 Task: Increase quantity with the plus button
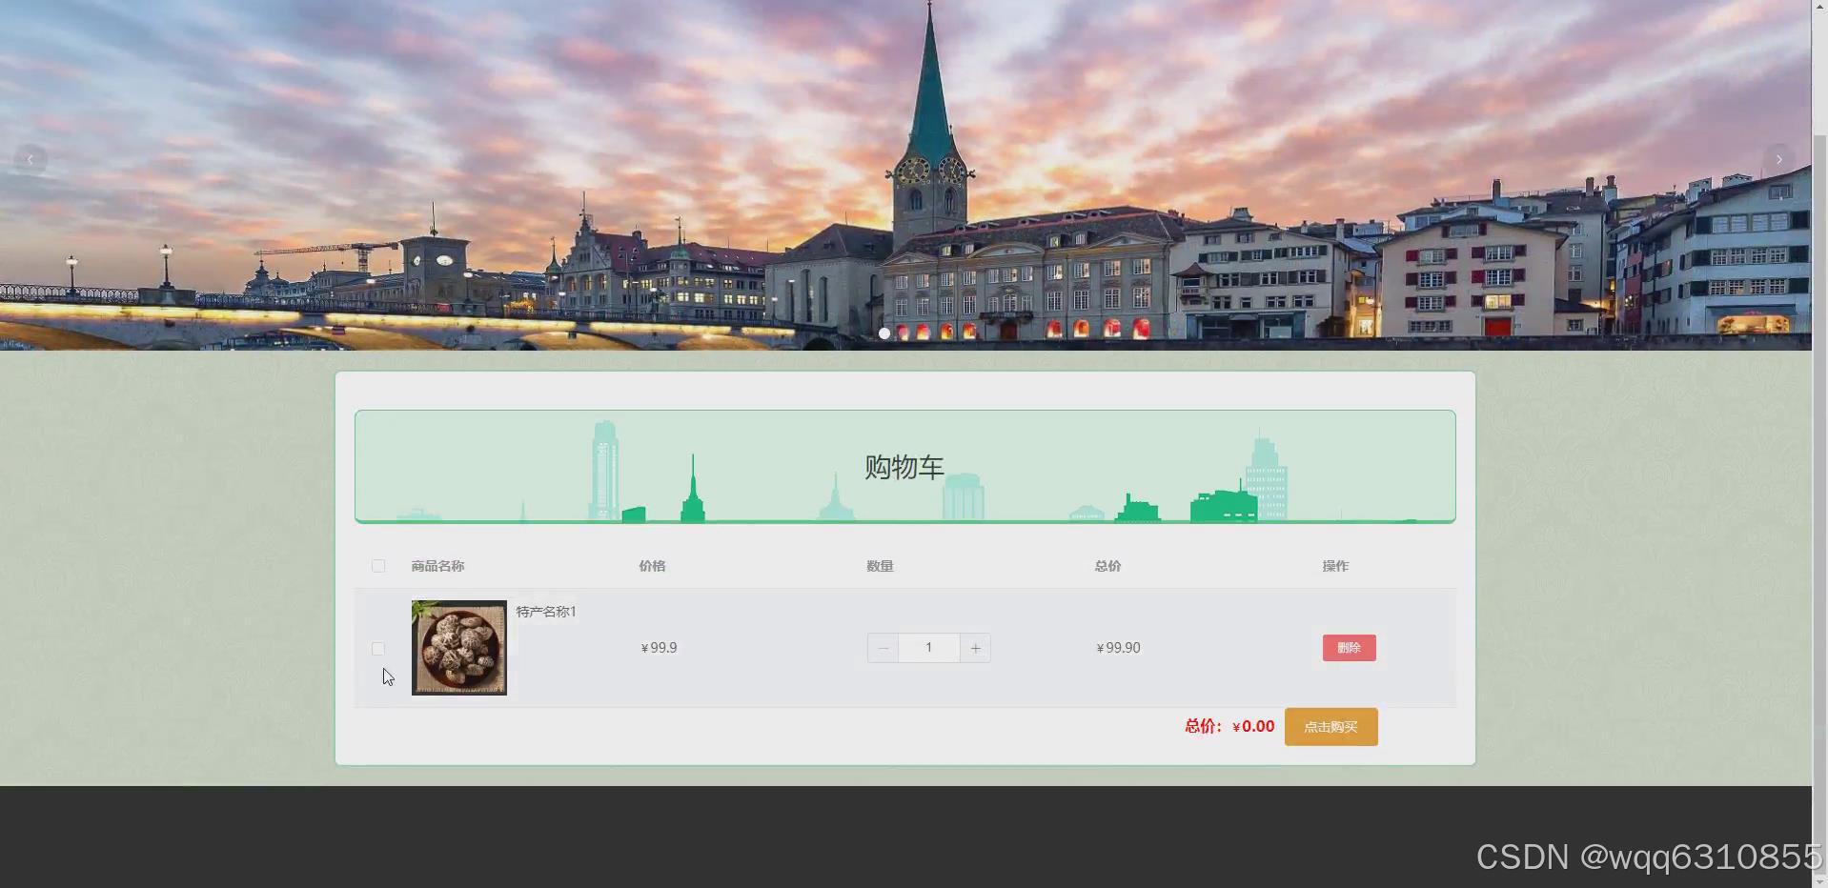click(x=975, y=648)
